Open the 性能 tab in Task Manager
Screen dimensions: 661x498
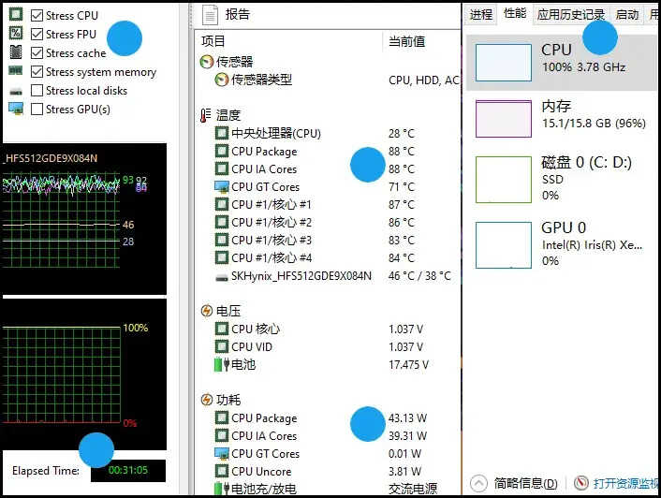tap(515, 13)
